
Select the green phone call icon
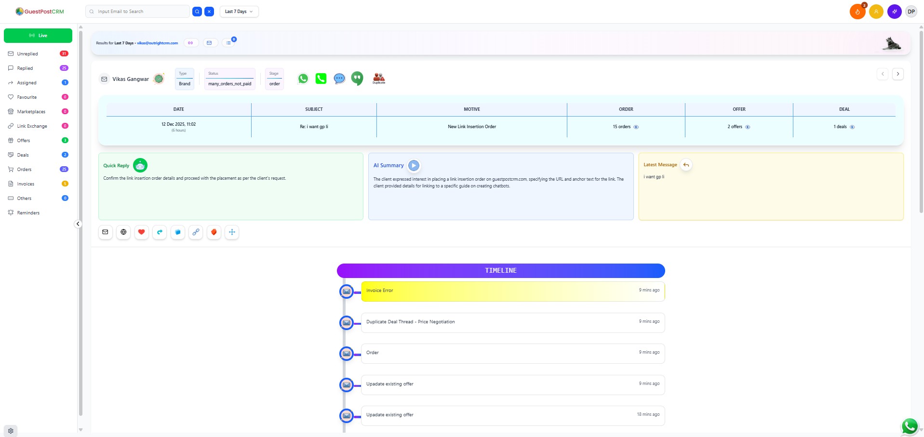point(321,78)
